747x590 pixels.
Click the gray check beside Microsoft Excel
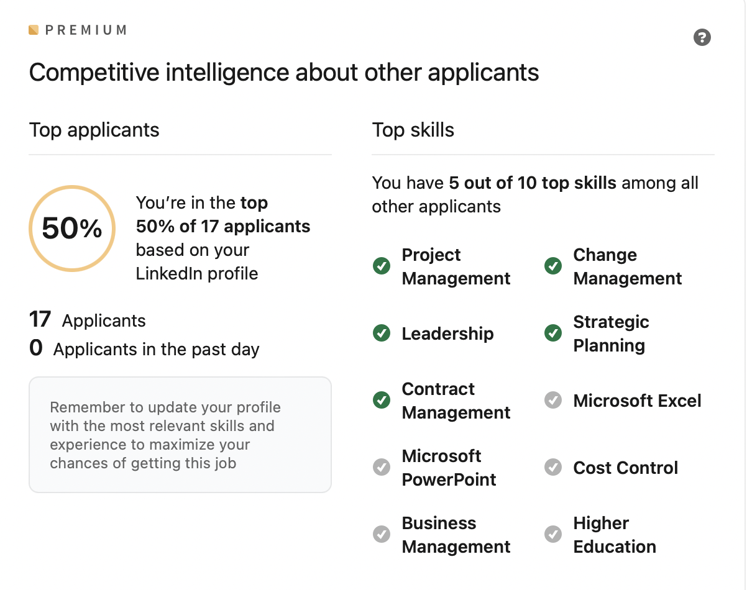[x=552, y=401]
